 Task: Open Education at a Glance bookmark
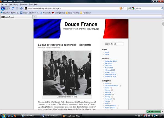pos(10,13)
